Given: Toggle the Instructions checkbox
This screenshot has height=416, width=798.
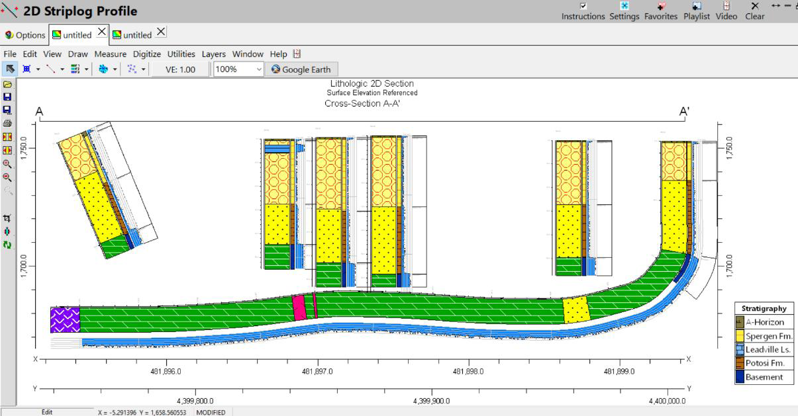Looking at the screenshot, I should coord(583,6).
